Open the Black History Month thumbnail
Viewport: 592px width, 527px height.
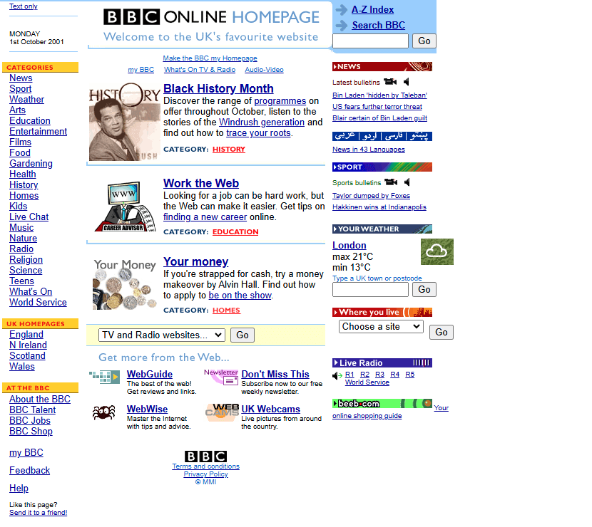pos(125,122)
